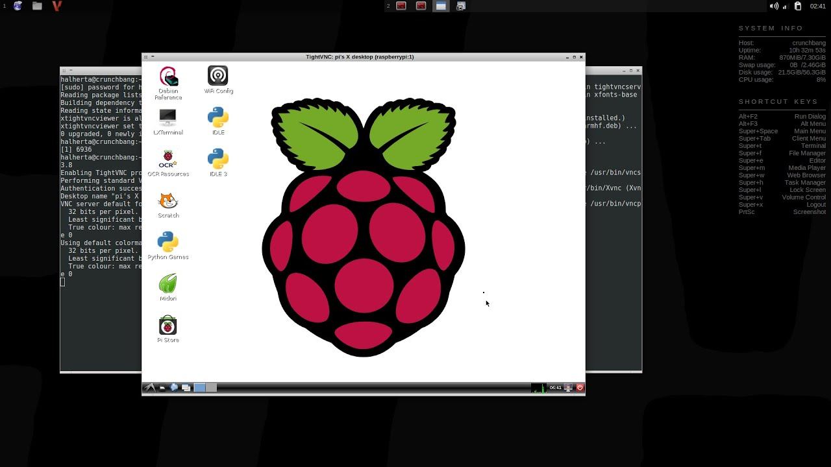Screen dimensions: 831x467
Task: Switch to the second Pi desktop pager workspace
Action: point(211,387)
